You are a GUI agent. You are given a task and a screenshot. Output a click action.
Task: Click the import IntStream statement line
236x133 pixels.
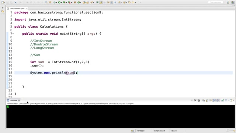pos(48,20)
